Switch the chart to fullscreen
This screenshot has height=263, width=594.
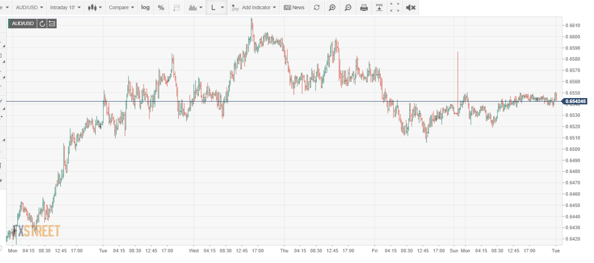[395, 7]
